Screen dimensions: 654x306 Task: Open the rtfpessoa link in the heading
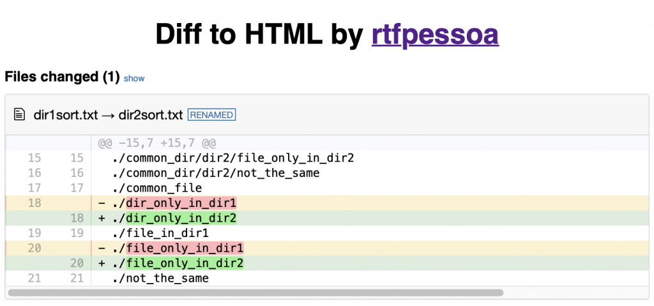(435, 34)
